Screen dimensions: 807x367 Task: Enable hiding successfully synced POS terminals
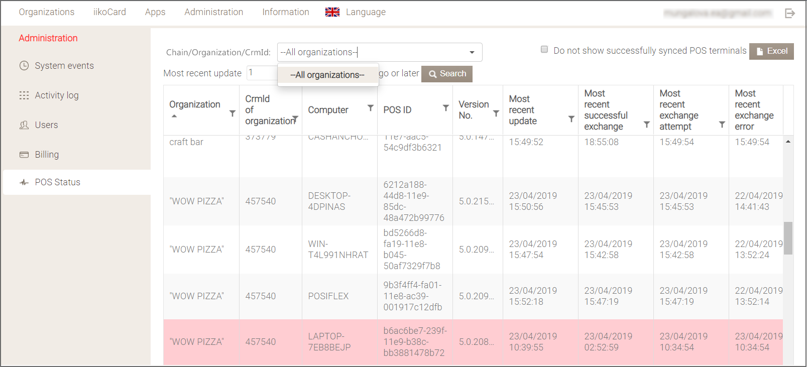coord(544,49)
